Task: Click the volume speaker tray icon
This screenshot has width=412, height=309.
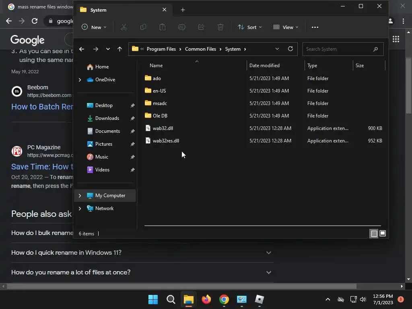Action: click(x=363, y=299)
